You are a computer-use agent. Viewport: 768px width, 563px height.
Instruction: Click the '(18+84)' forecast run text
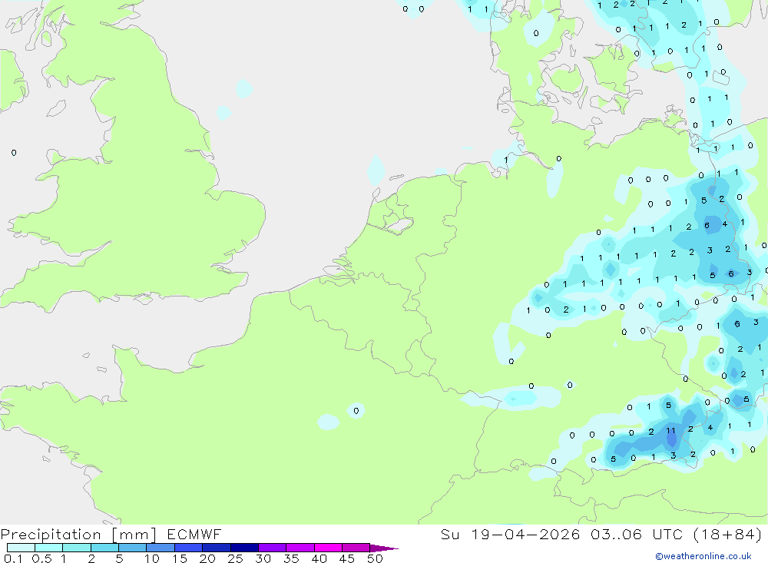tap(728, 534)
